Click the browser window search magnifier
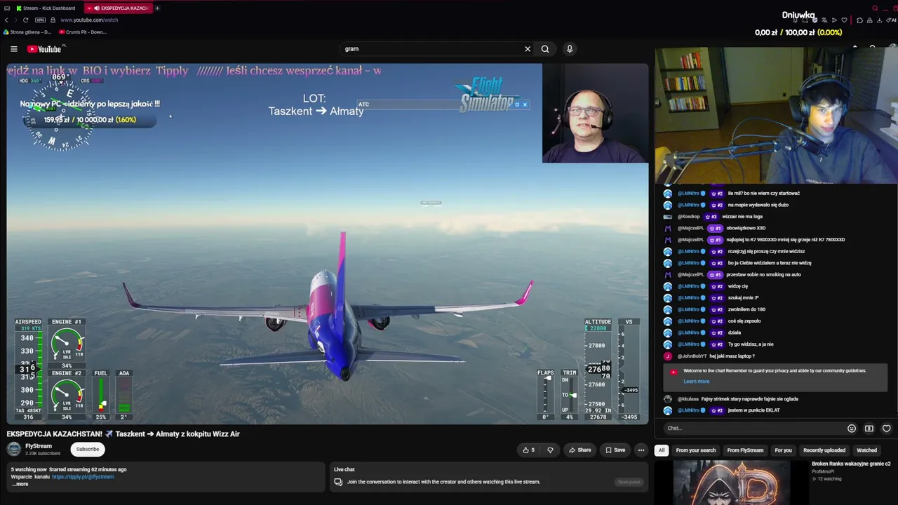Image resolution: width=898 pixels, height=505 pixels. [x=875, y=8]
